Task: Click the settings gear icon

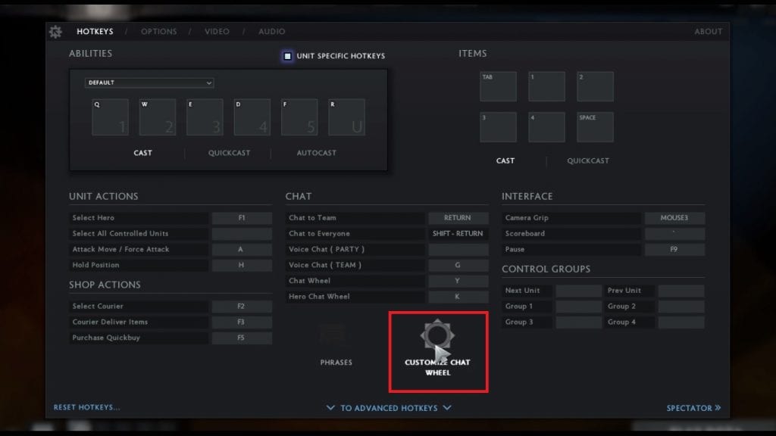Action: tap(55, 32)
